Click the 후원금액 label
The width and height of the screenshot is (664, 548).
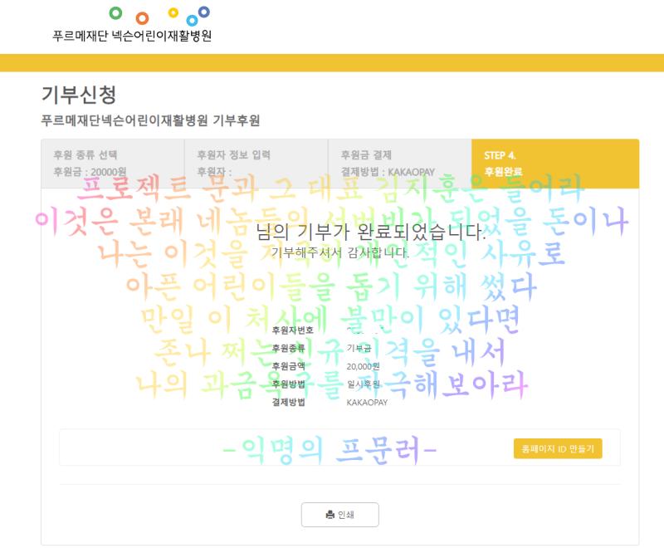(x=288, y=366)
